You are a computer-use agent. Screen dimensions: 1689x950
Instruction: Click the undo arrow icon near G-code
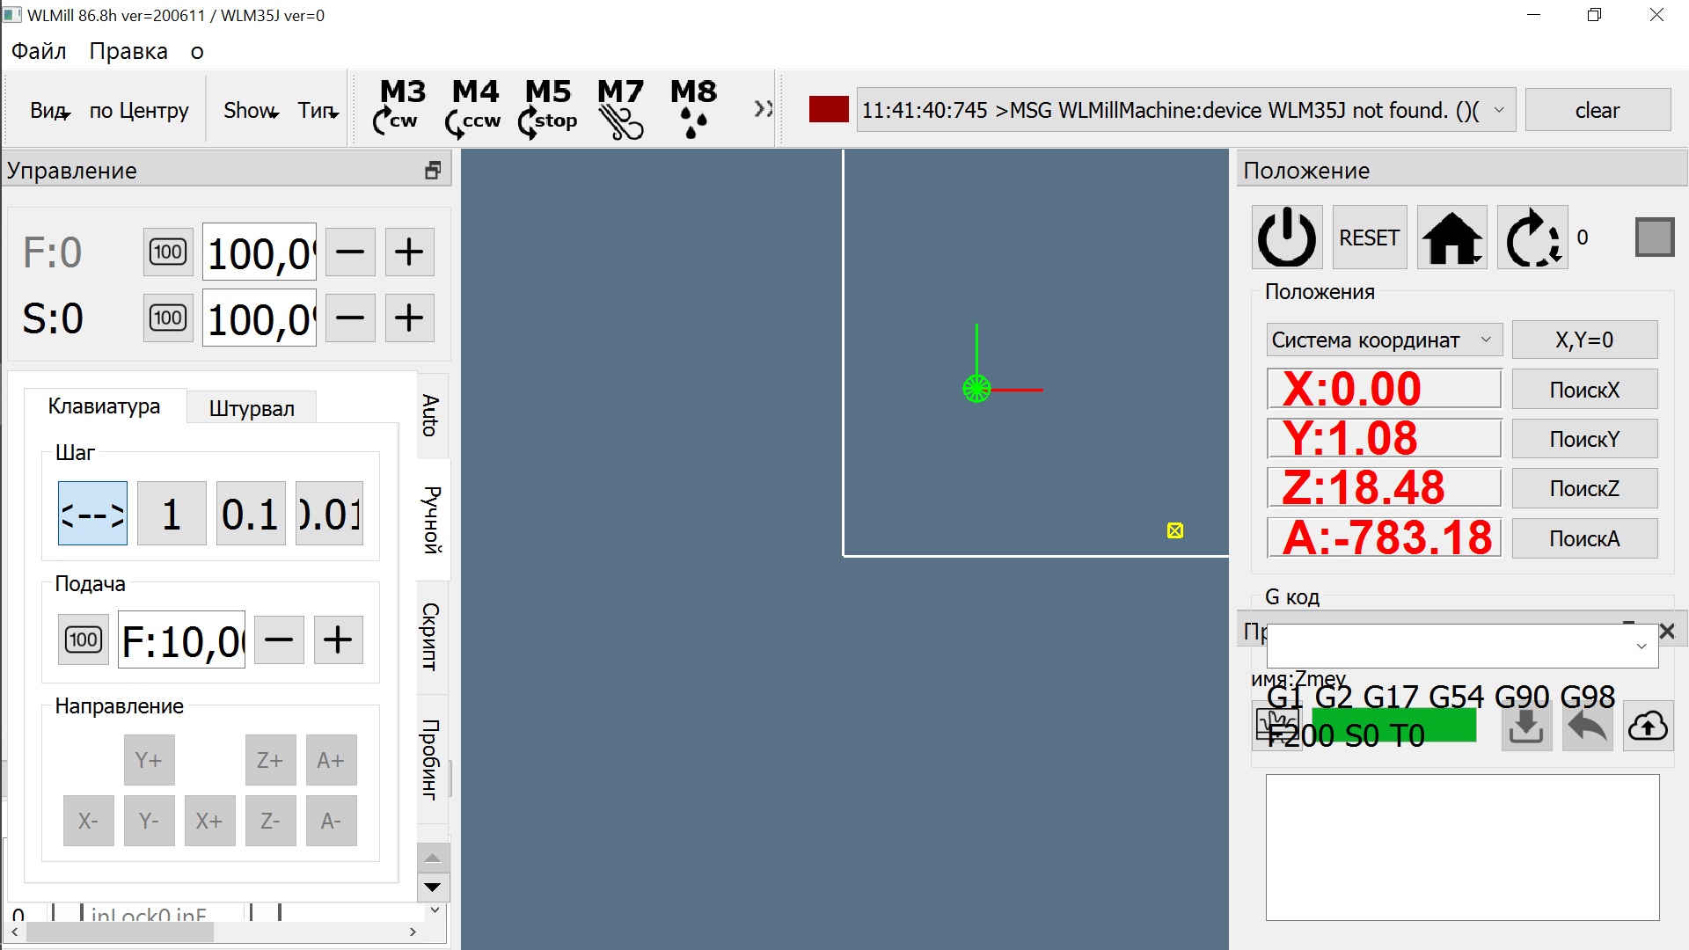(x=1587, y=727)
